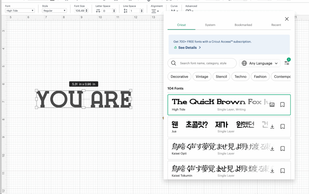Click the Alignment icon in toolbar
309x194 pixels.
[155, 11]
